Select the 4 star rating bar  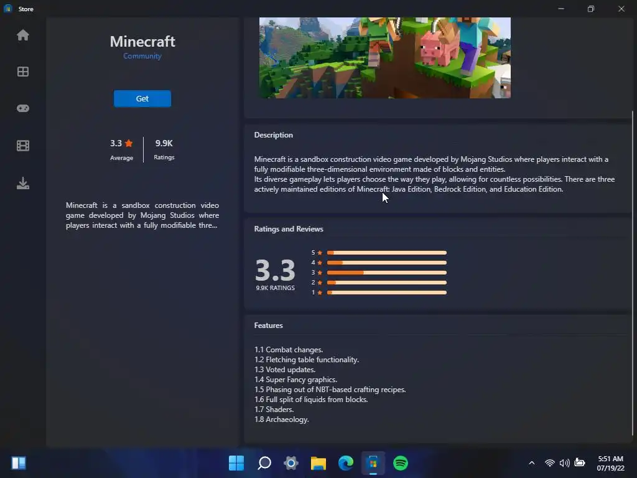(x=386, y=263)
